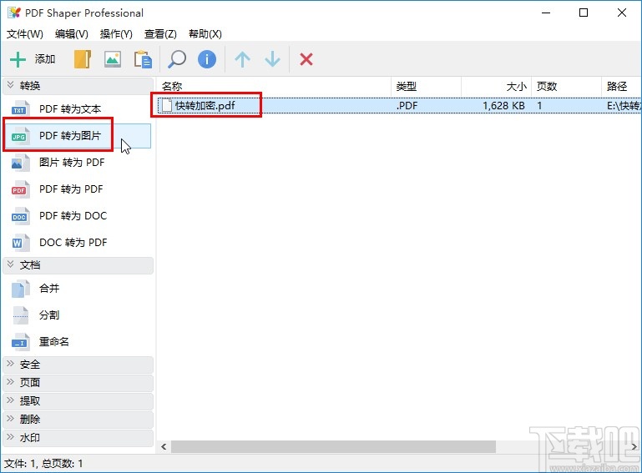Click the 分割 split document icon

point(21,315)
